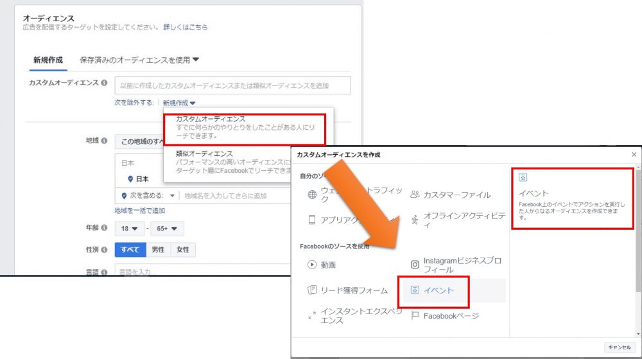
Task: Choose カスタムオーディエンス from the dropdown menu
Action: [245, 127]
